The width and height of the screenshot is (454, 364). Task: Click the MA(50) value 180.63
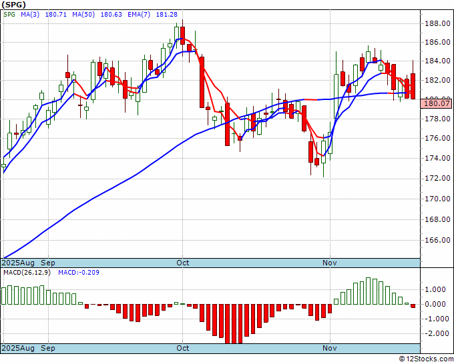[x=111, y=14]
